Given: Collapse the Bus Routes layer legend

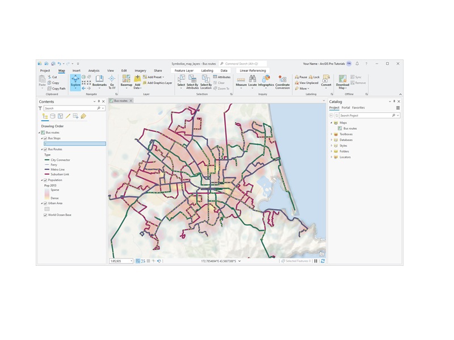Looking at the screenshot, I should click(x=41, y=150).
